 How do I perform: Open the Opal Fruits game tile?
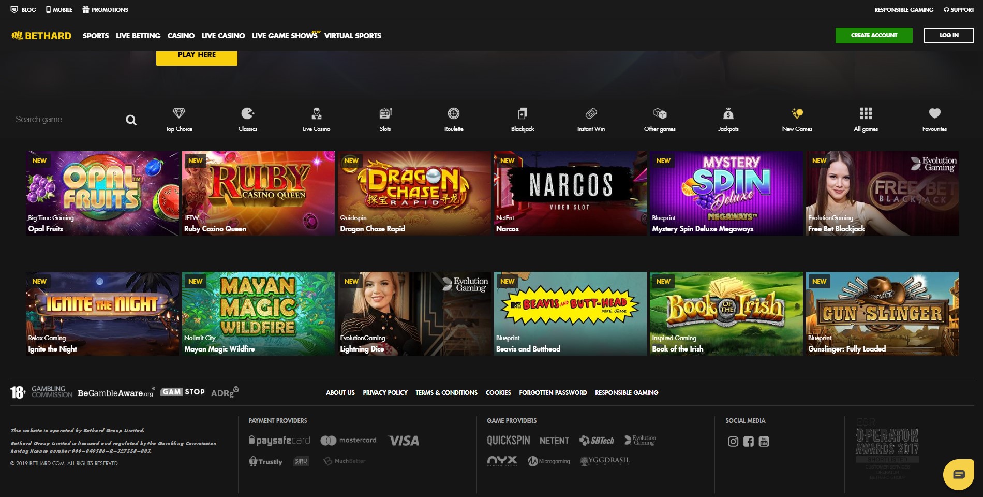coord(102,193)
